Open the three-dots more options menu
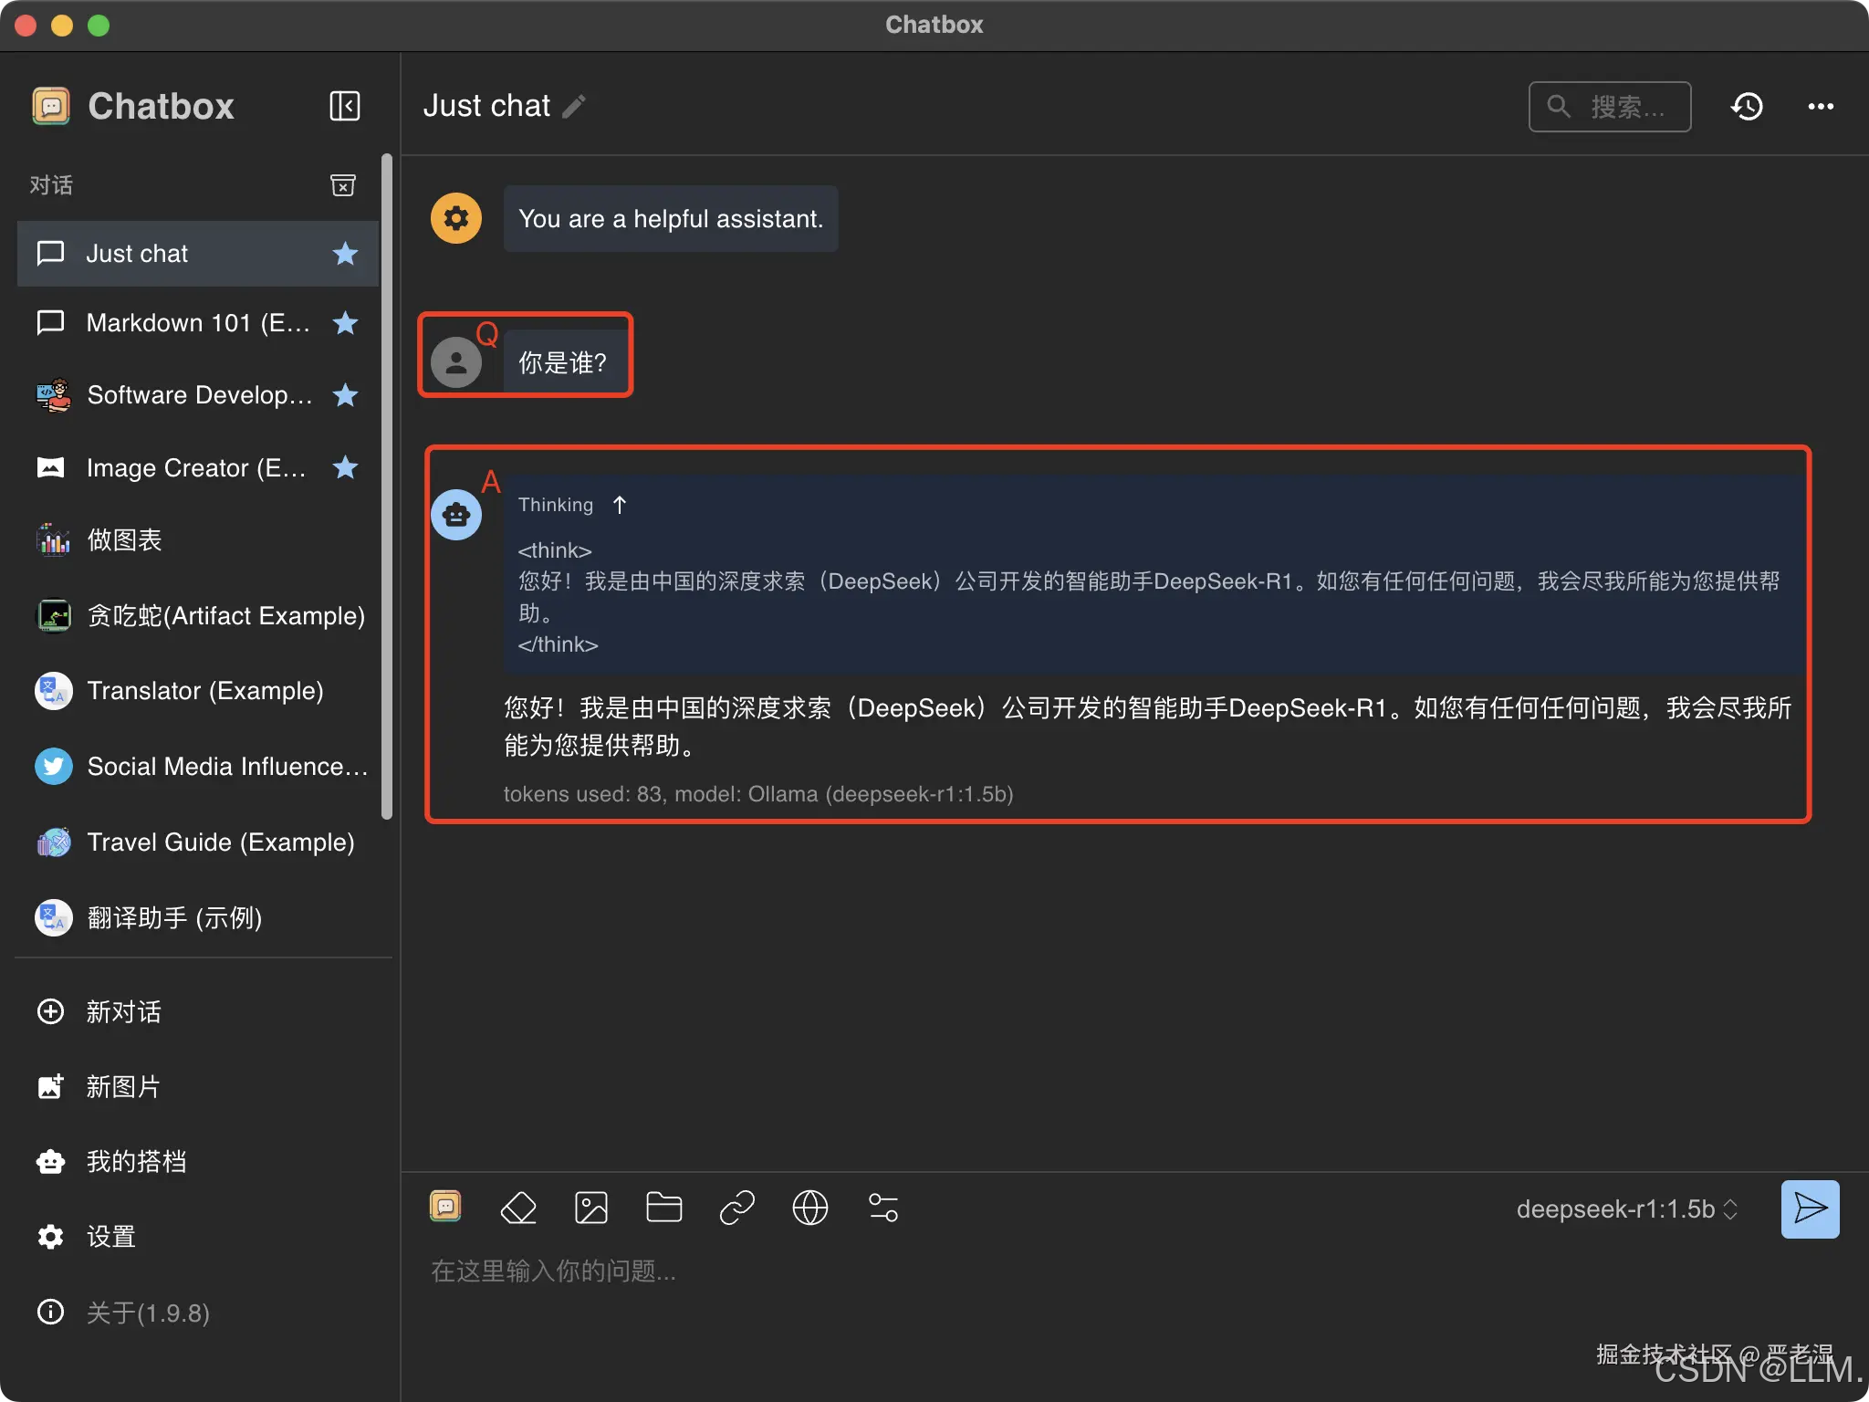Viewport: 1869px width, 1402px height. point(1820,107)
